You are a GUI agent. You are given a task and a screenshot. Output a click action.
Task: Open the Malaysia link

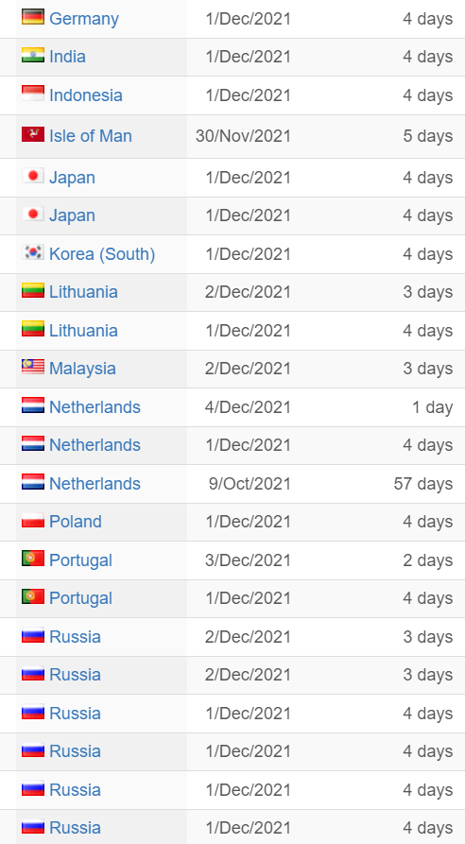pos(82,369)
